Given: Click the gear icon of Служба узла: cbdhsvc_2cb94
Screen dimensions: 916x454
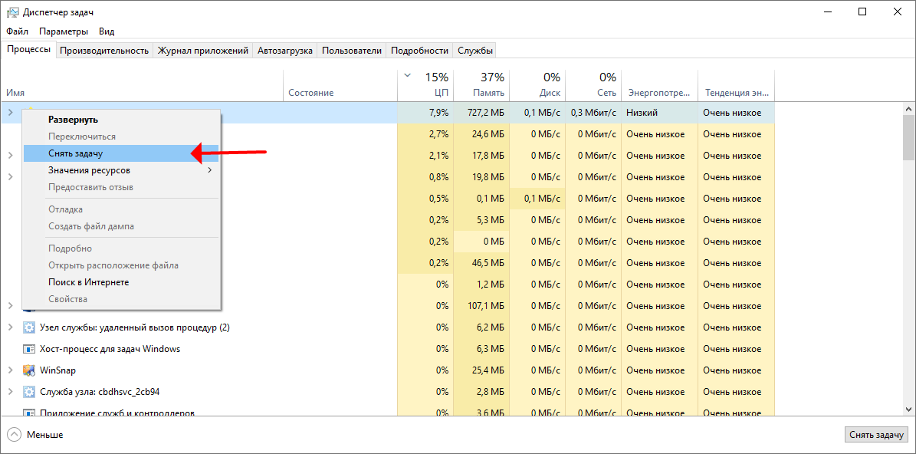Looking at the screenshot, I should click(28, 391).
